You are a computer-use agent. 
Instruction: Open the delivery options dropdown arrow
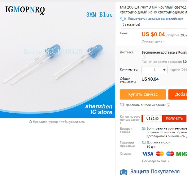click(144, 57)
